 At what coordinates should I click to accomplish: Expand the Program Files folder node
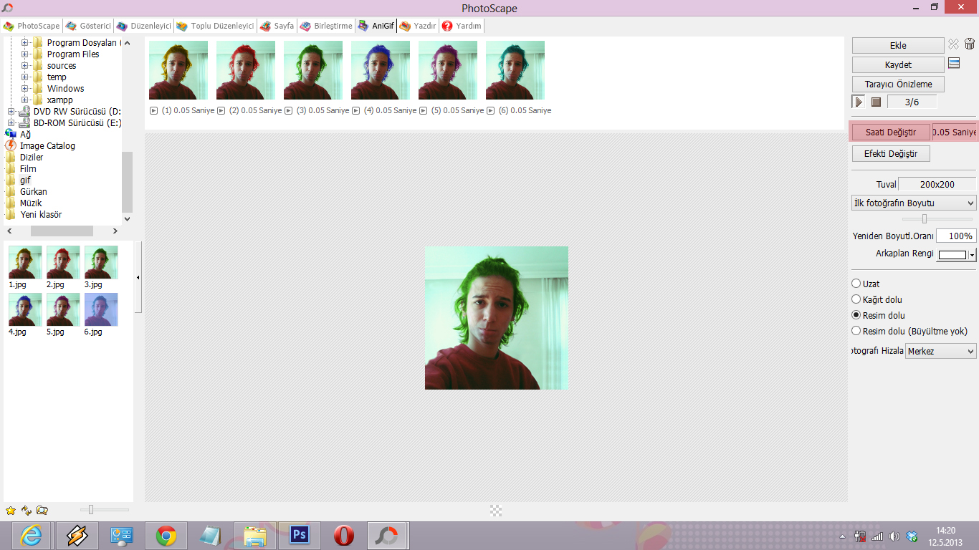(x=24, y=54)
